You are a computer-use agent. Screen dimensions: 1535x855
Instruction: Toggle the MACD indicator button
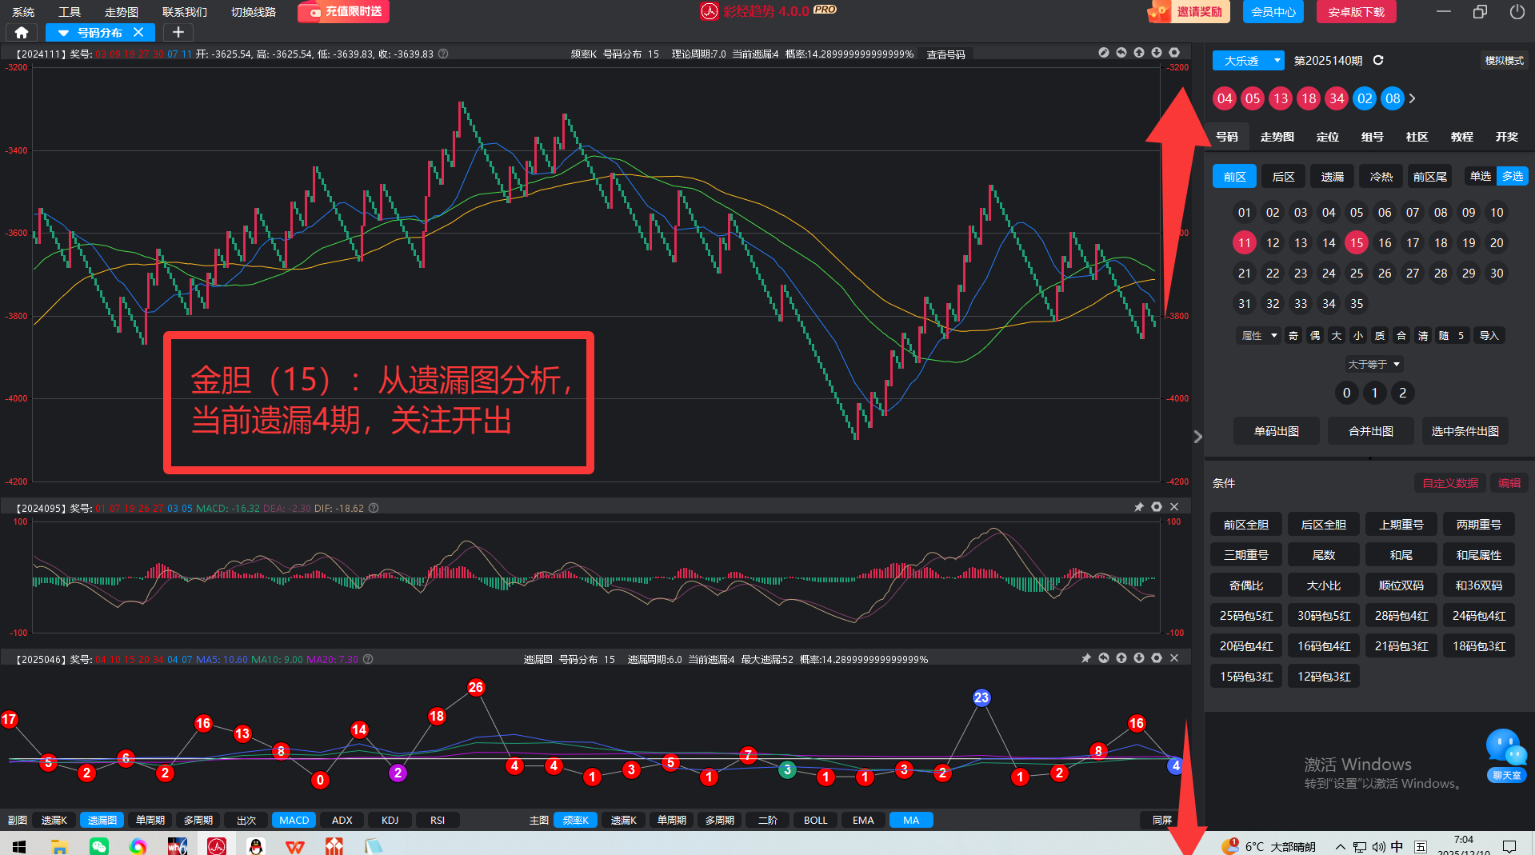[x=294, y=820]
